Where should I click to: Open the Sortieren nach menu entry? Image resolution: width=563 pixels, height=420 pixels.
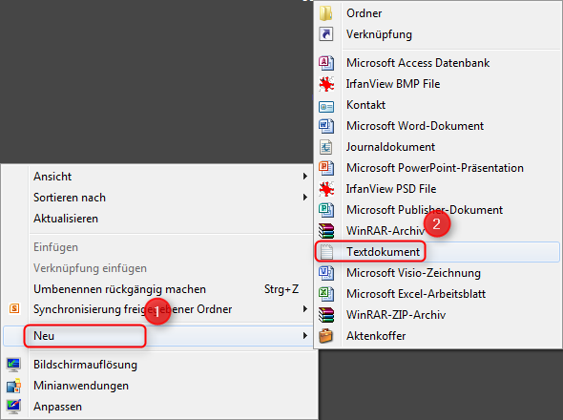(x=158, y=198)
